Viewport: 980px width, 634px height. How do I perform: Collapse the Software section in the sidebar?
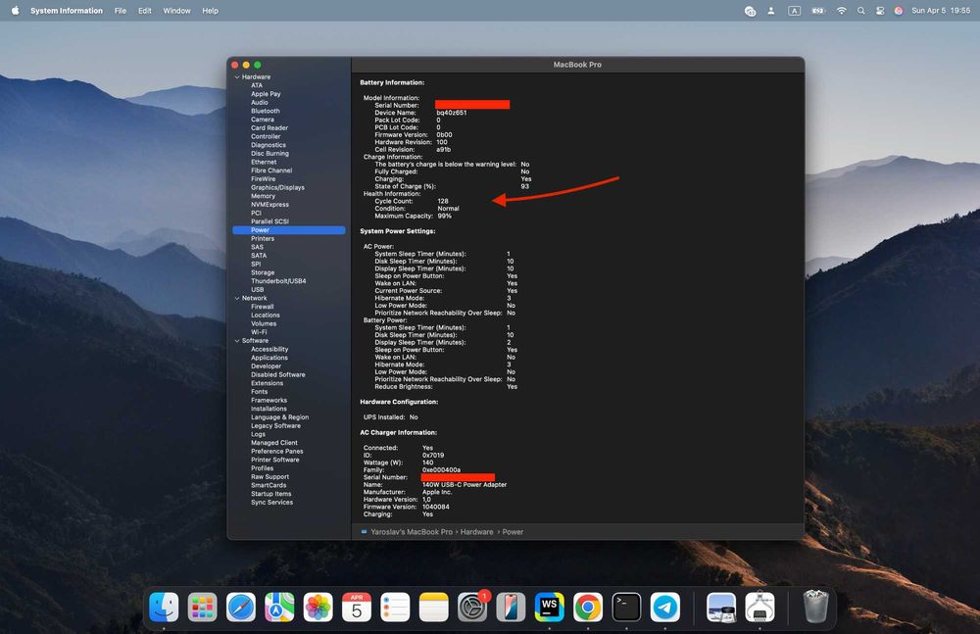[x=237, y=341]
